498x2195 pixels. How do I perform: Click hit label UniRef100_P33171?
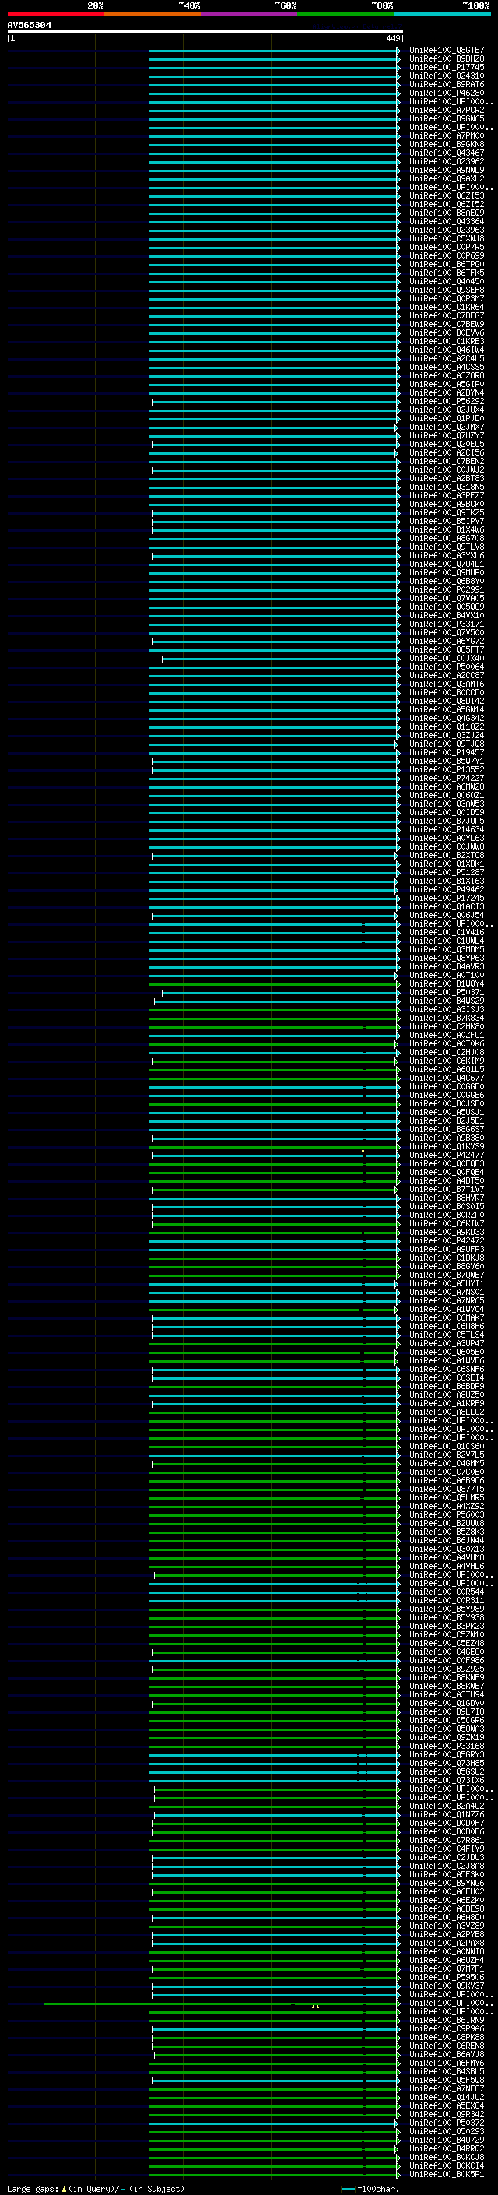coord(447,624)
